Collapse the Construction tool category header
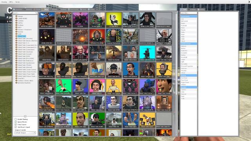Screen dimensions: 251x141 pyautogui.click(x=189, y=43)
